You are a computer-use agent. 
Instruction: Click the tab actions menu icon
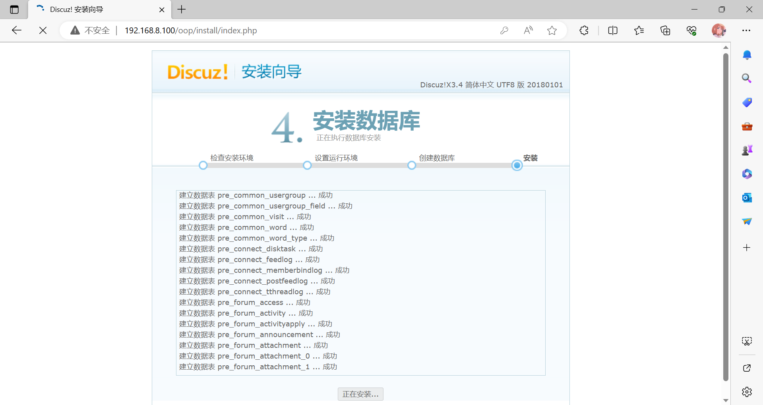pyautogui.click(x=14, y=10)
